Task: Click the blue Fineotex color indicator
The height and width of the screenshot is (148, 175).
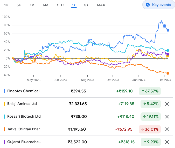Action: (x=5, y=91)
